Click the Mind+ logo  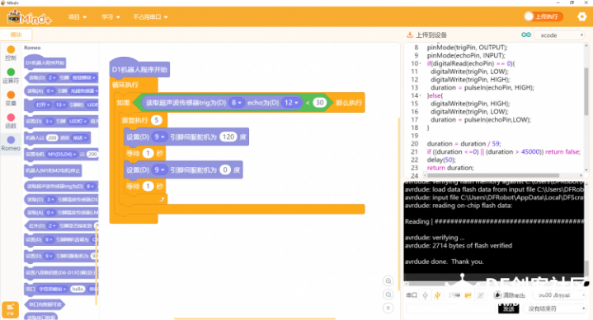(x=29, y=17)
